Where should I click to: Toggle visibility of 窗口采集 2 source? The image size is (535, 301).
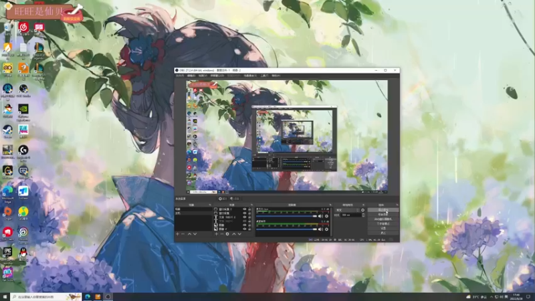pos(244,209)
